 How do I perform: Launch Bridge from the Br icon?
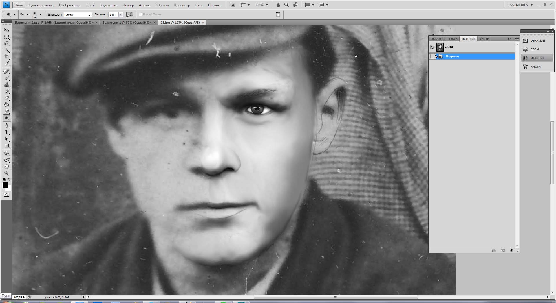[233, 5]
